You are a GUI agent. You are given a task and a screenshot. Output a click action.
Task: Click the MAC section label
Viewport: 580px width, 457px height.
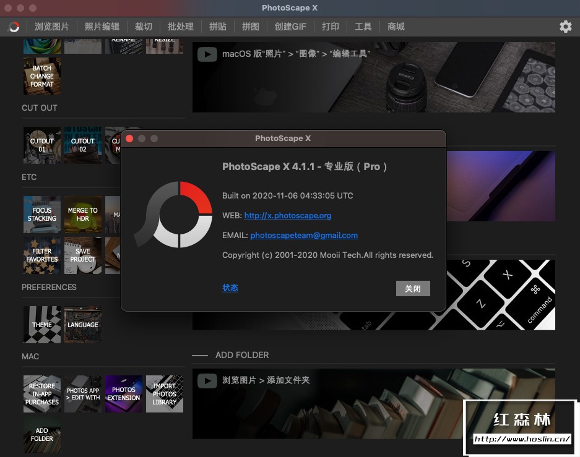point(30,357)
